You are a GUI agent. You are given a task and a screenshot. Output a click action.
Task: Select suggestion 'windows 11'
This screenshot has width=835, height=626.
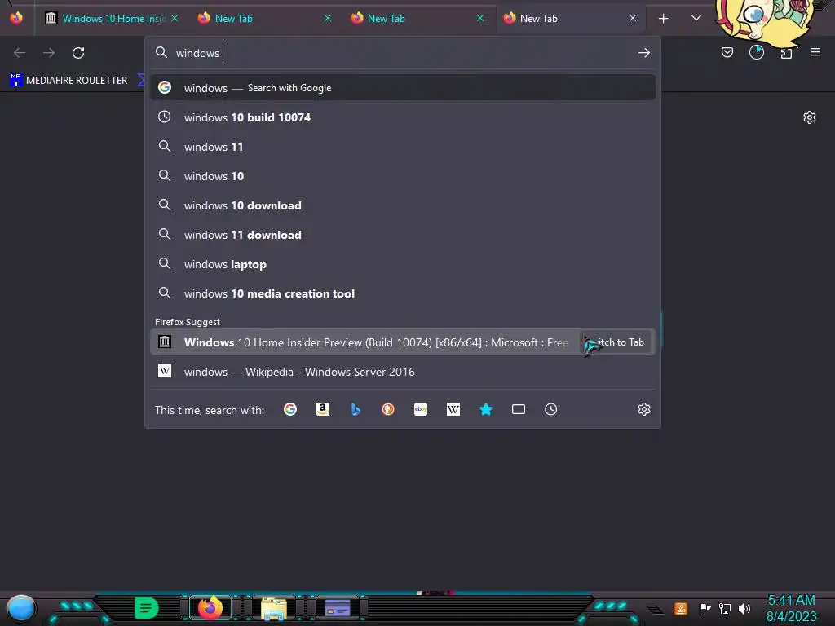(403, 147)
